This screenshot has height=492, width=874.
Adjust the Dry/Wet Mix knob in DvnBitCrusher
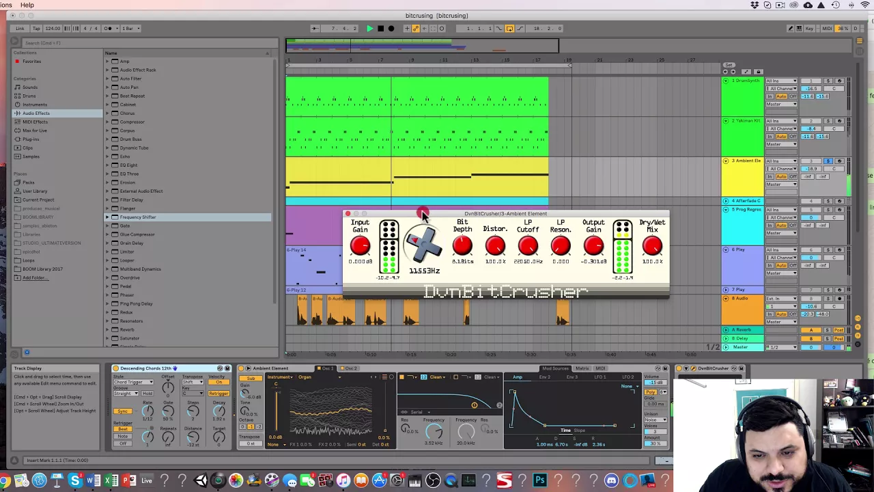tap(652, 245)
